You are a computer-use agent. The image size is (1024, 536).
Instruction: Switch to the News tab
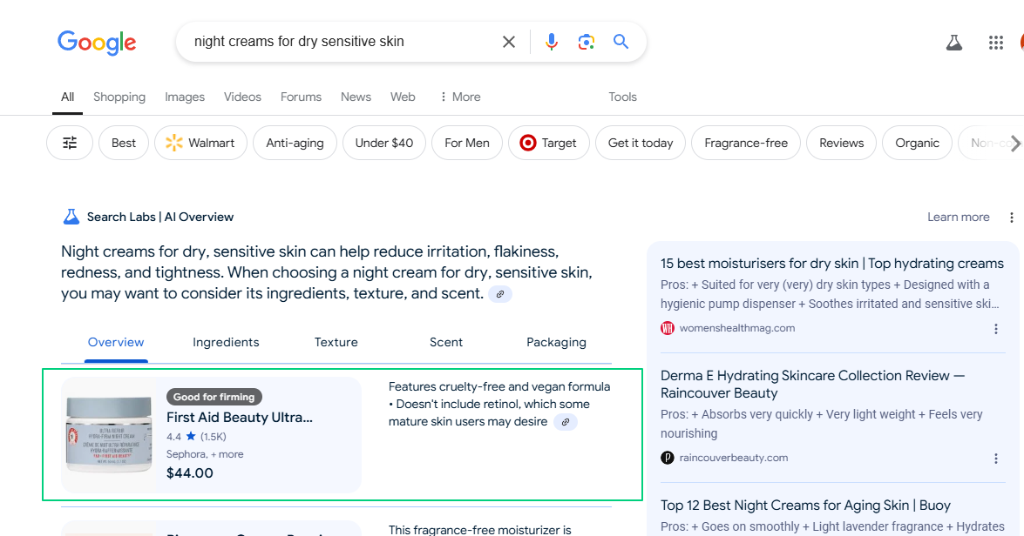[x=356, y=97]
